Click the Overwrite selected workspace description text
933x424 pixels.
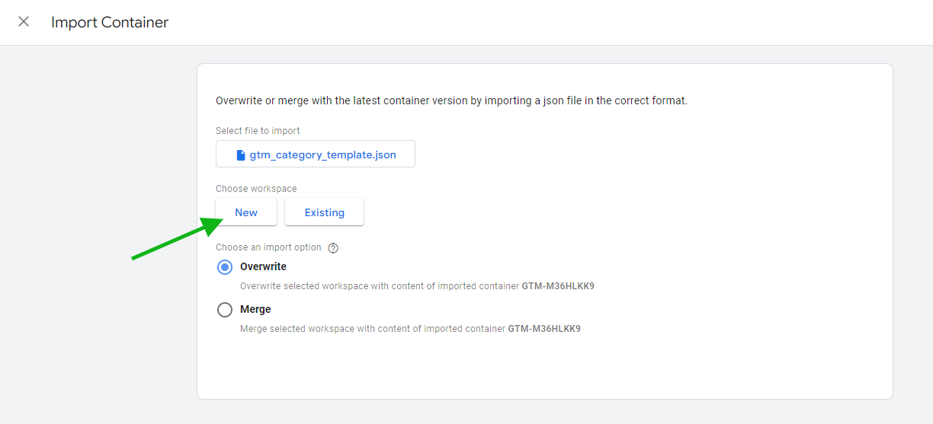click(380, 287)
